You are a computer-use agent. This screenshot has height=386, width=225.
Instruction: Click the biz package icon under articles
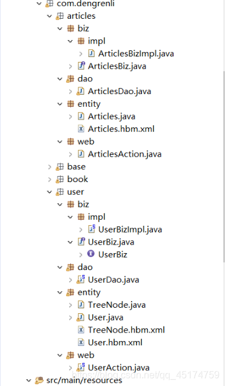(x=70, y=29)
